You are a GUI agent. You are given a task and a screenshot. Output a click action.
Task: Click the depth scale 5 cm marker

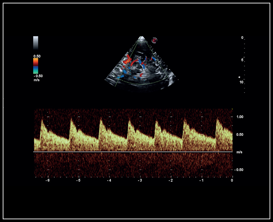[x=242, y=60]
